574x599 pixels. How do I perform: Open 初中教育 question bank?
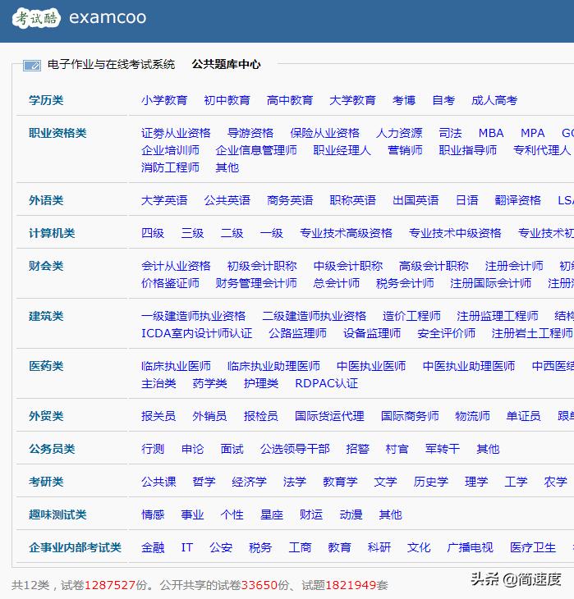pos(227,100)
